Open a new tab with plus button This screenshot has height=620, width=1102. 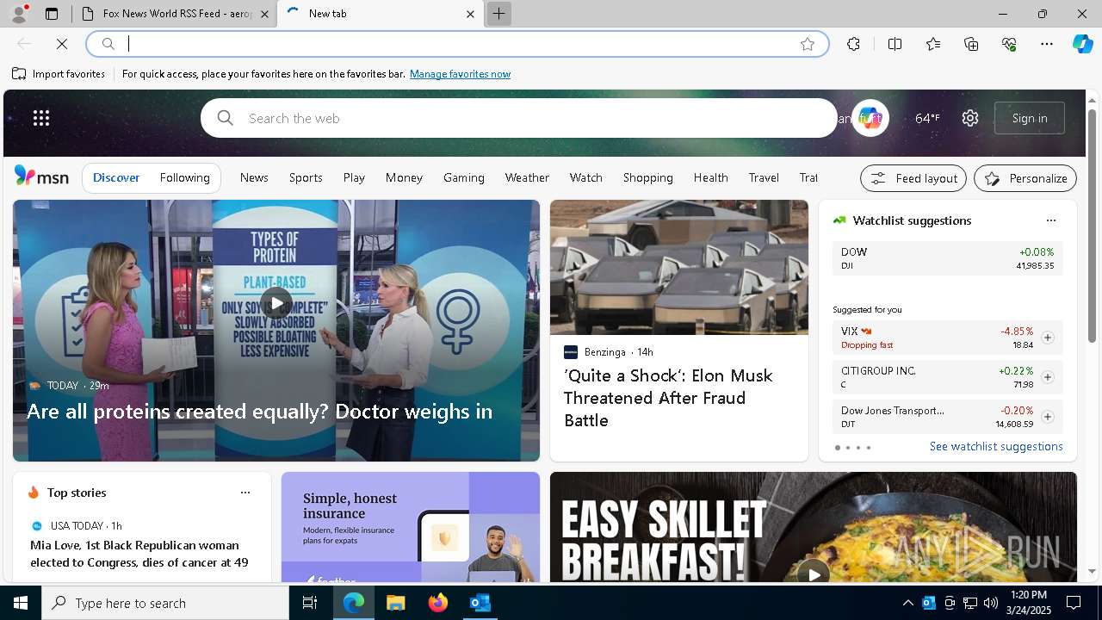[498, 14]
